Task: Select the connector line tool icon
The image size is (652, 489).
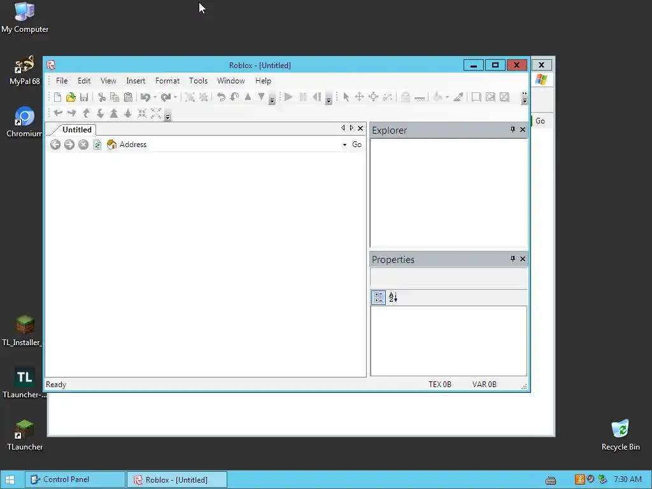Action: pos(388,97)
